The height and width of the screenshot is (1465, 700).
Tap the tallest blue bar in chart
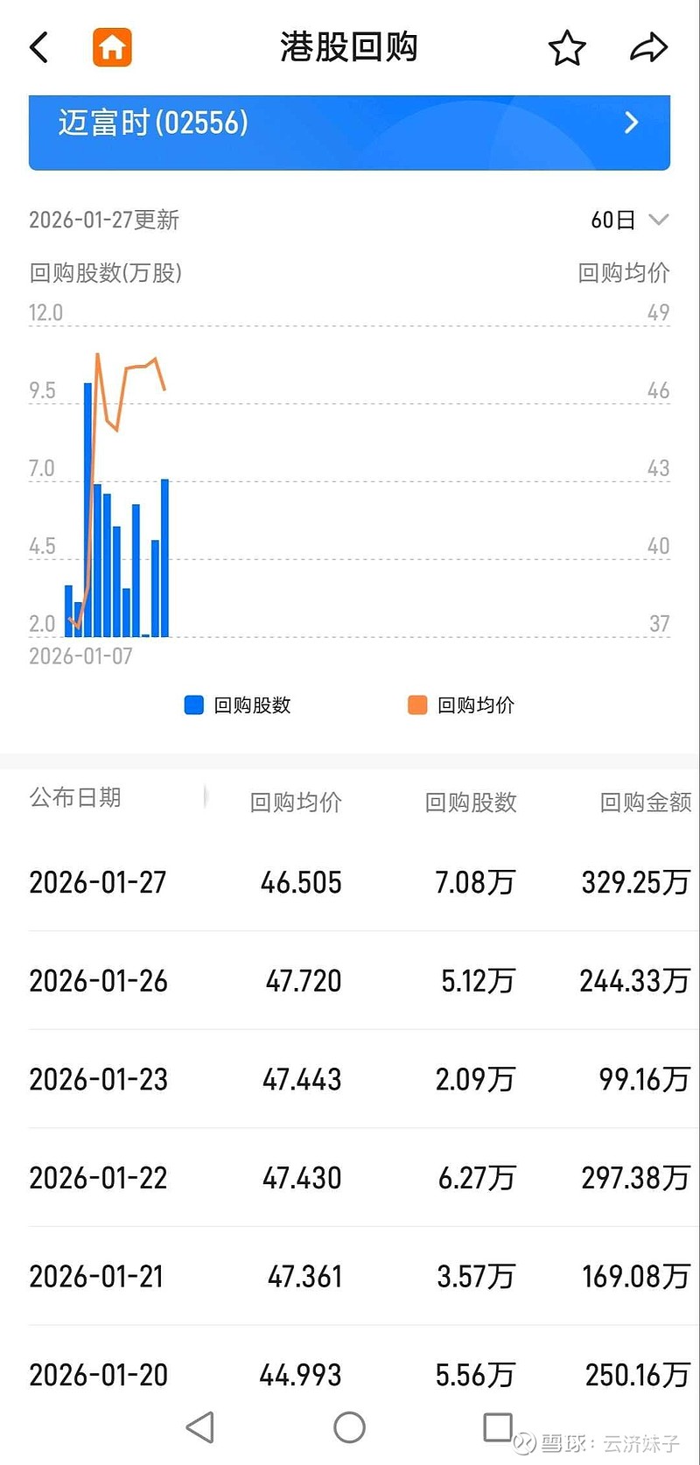tap(87, 510)
